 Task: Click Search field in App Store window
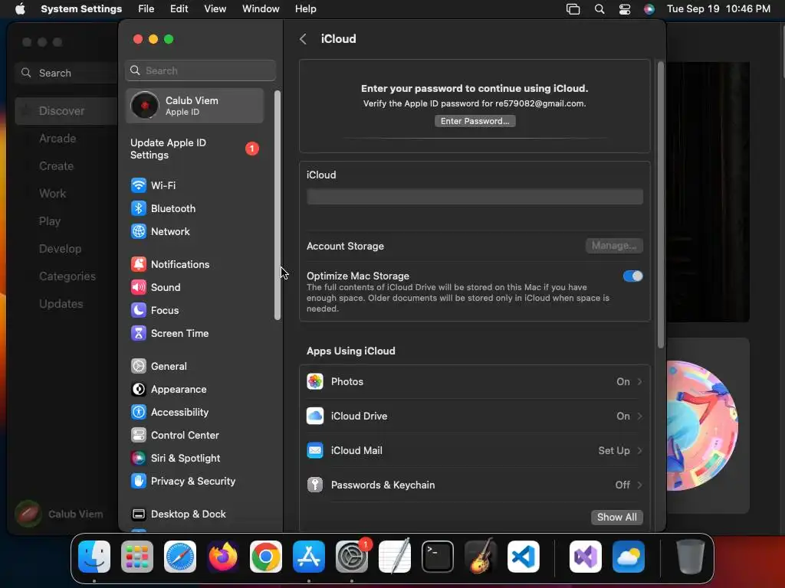tap(67, 73)
